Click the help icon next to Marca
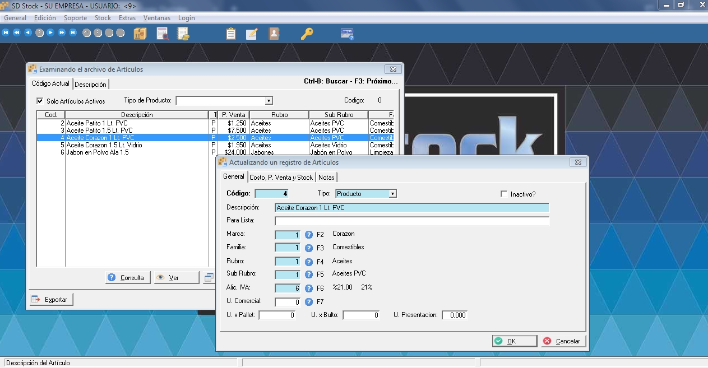 click(308, 234)
